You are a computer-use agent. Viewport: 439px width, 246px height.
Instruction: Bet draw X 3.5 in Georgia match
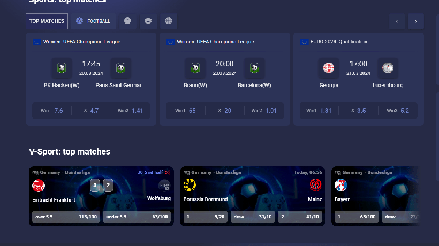[x=358, y=111]
